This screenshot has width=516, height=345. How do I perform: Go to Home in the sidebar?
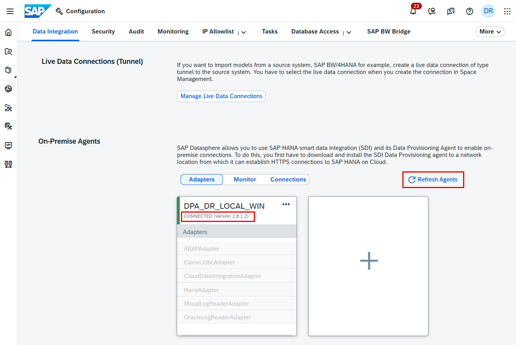coord(8,32)
